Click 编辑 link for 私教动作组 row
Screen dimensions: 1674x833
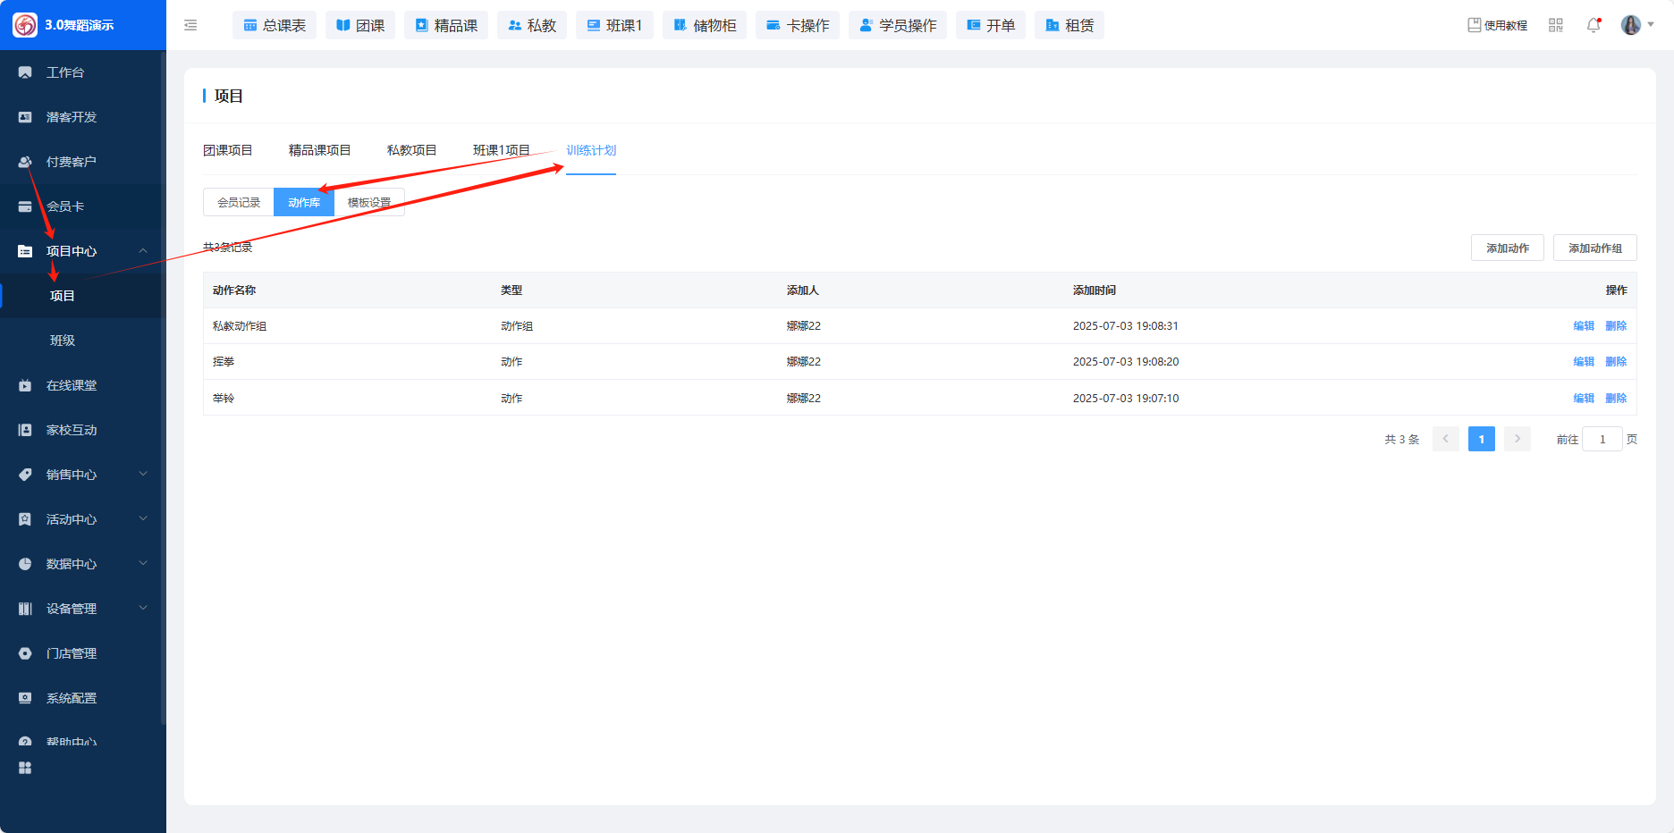click(1583, 326)
